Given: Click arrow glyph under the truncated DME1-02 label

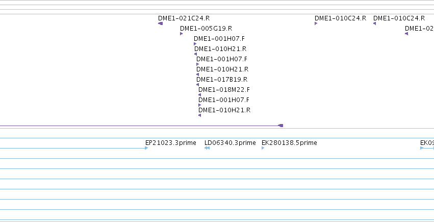Looking at the screenshot, I should [x=406, y=34].
